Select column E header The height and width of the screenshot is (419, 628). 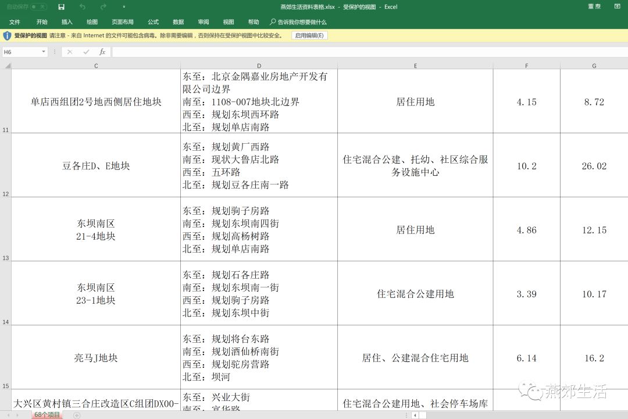coord(415,66)
